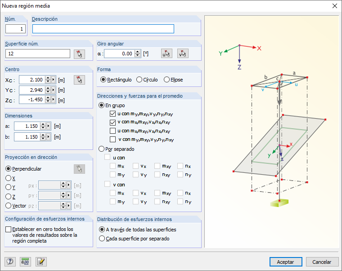Click Xc spinner arrows
The height and width of the screenshot is (271, 342).
pyautogui.click(x=48, y=80)
